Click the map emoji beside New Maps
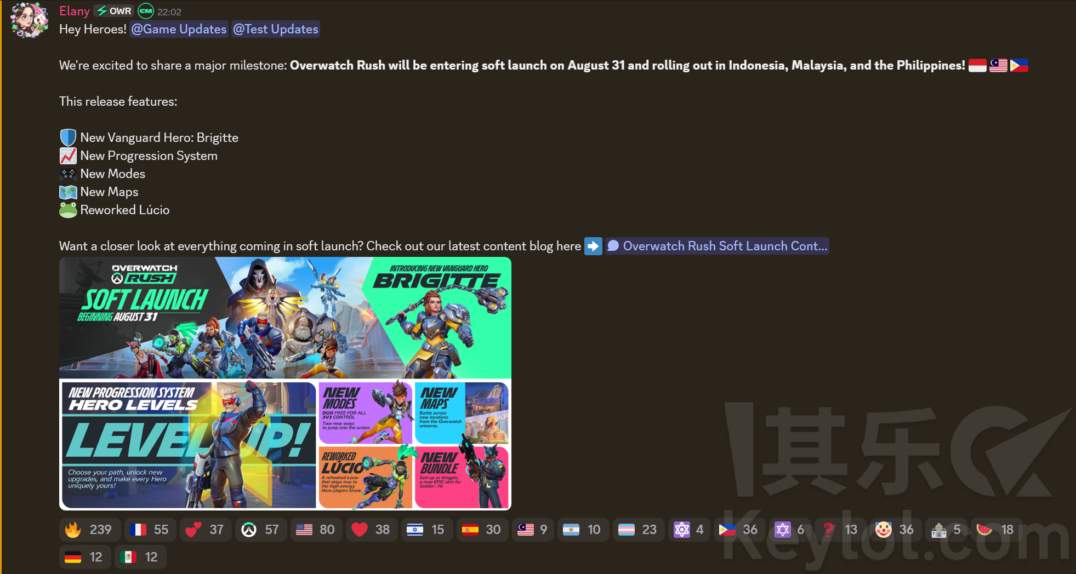Viewport: 1076px width, 574px height. point(68,192)
